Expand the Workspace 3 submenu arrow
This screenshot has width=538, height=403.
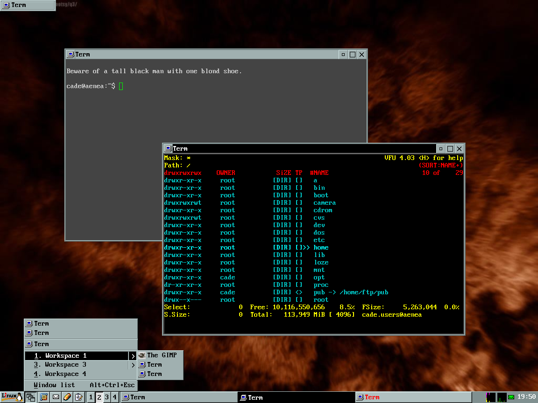coord(133,365)
